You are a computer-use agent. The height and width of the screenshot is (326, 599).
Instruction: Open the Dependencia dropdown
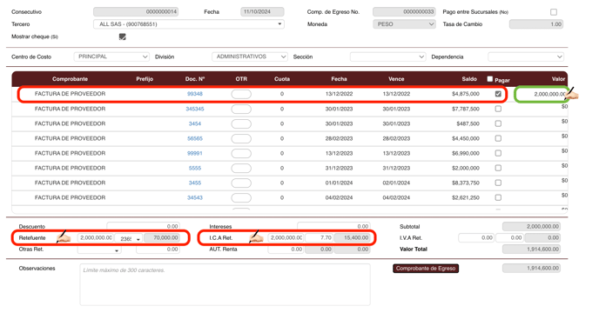(526, 57)
